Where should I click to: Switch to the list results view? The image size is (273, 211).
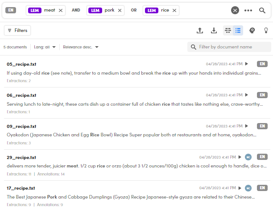click(238, 30)
